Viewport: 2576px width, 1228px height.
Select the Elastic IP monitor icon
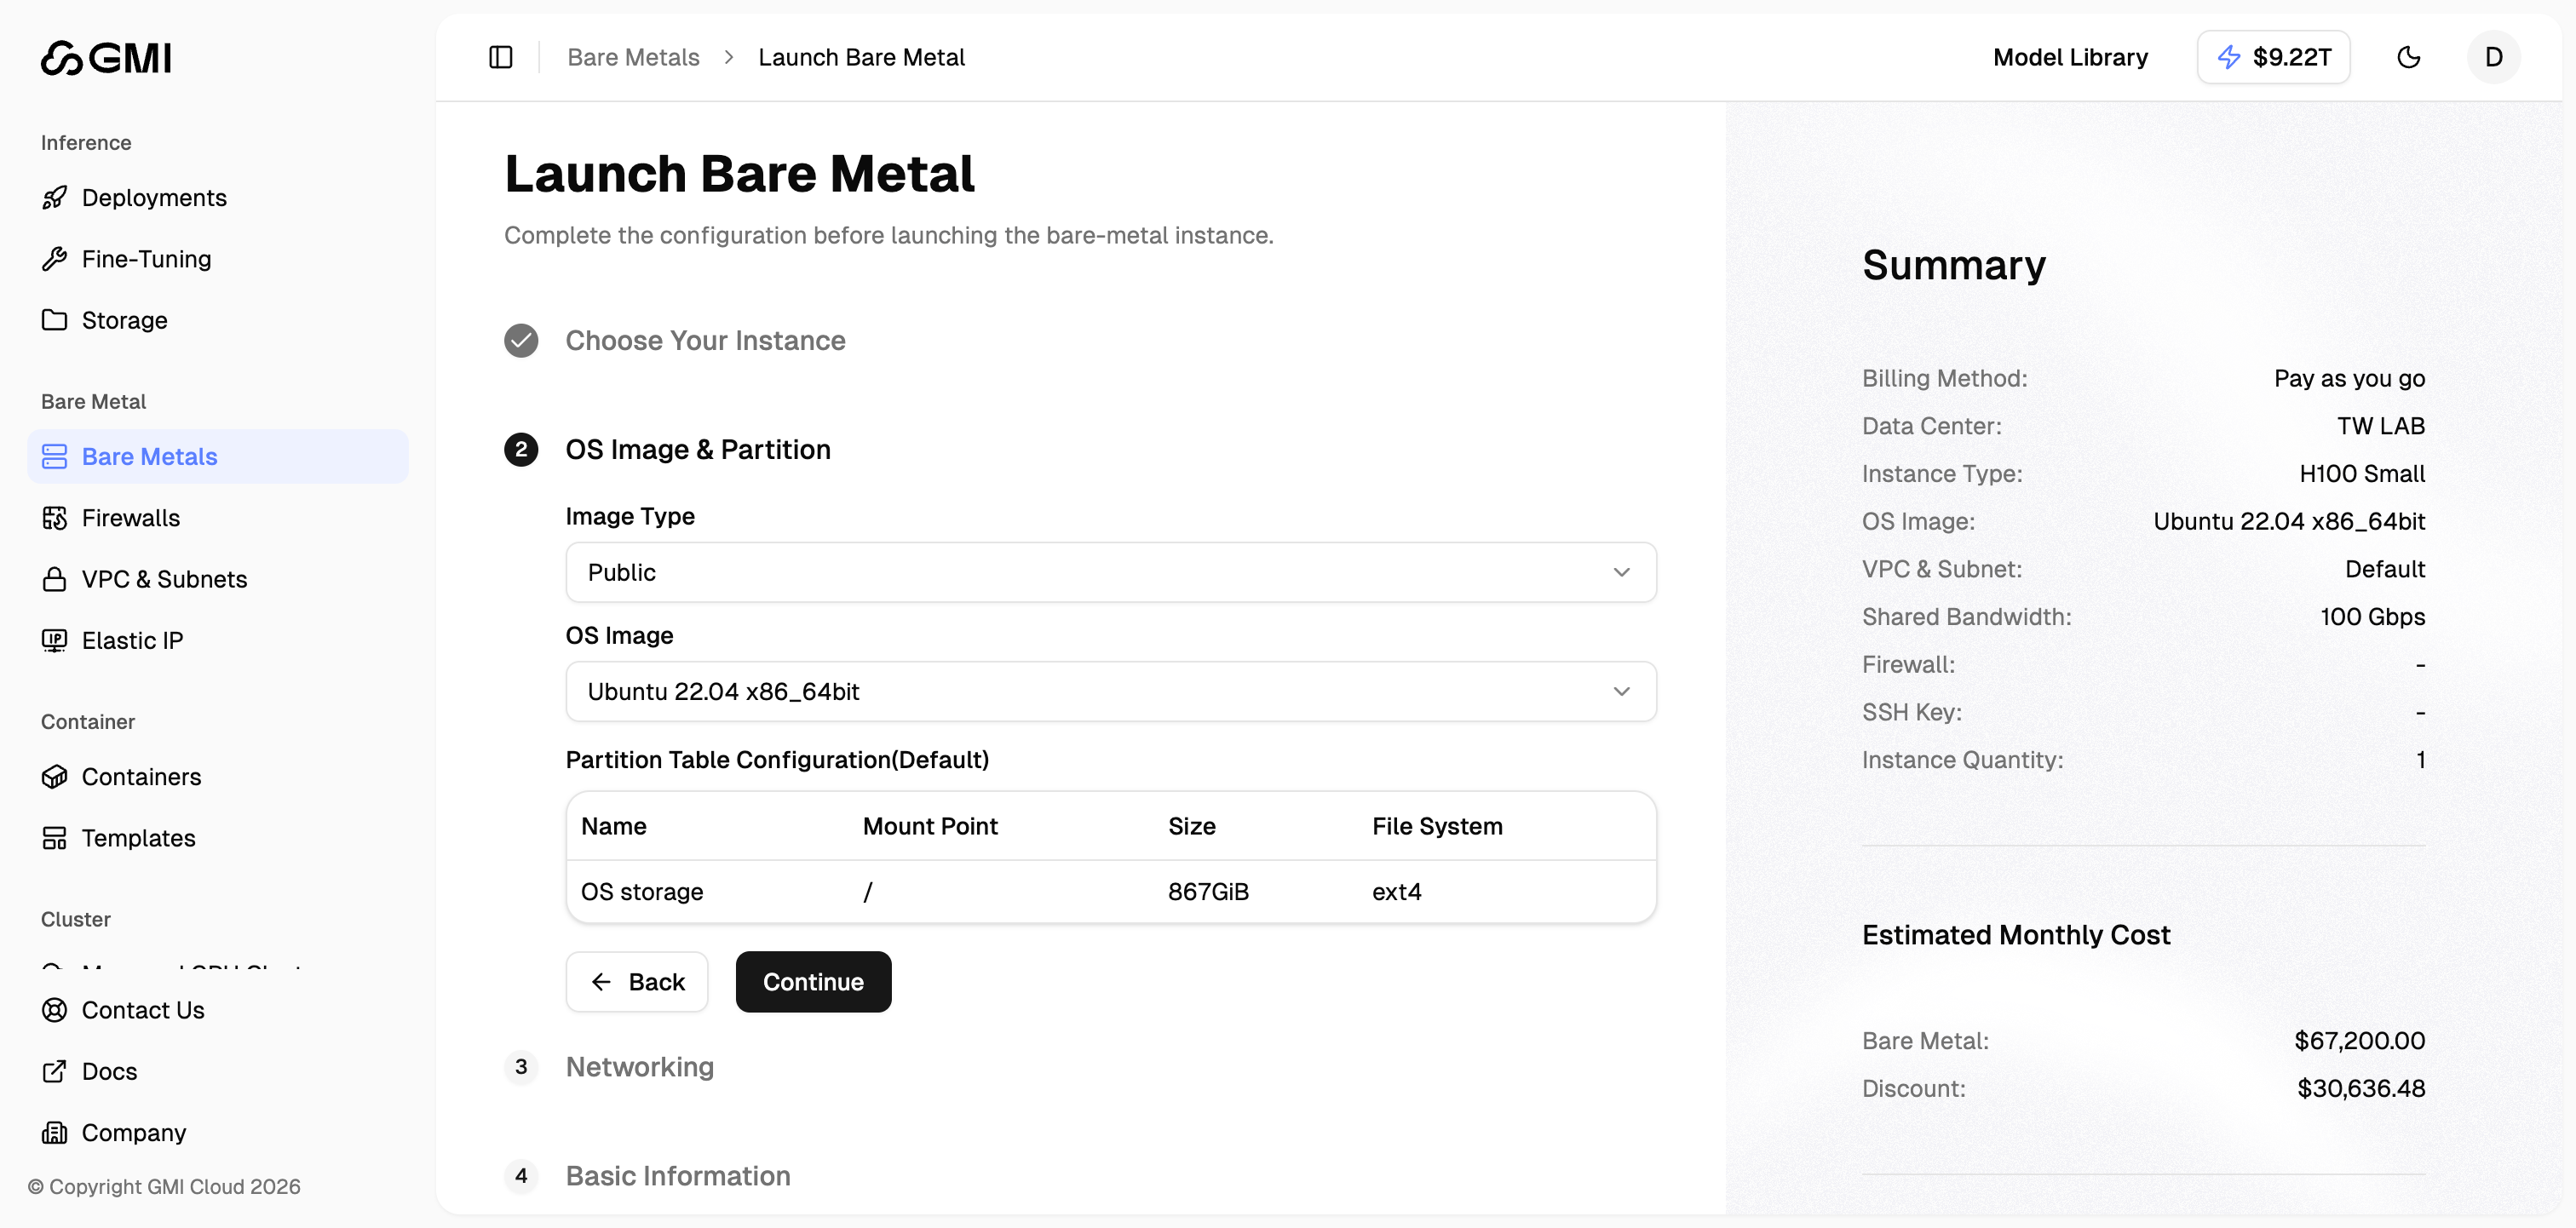tap(57, 640)
